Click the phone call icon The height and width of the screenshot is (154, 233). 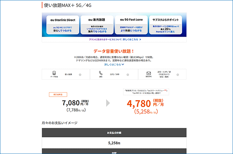[101, 73]
